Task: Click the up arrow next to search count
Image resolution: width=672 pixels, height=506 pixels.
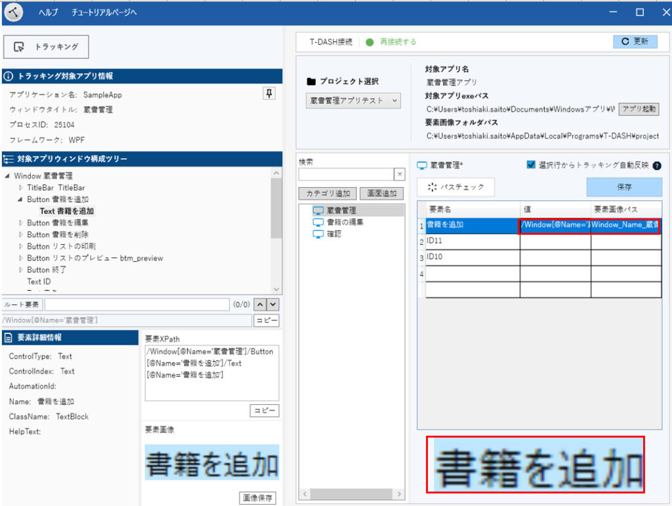Action: (260, 305)
